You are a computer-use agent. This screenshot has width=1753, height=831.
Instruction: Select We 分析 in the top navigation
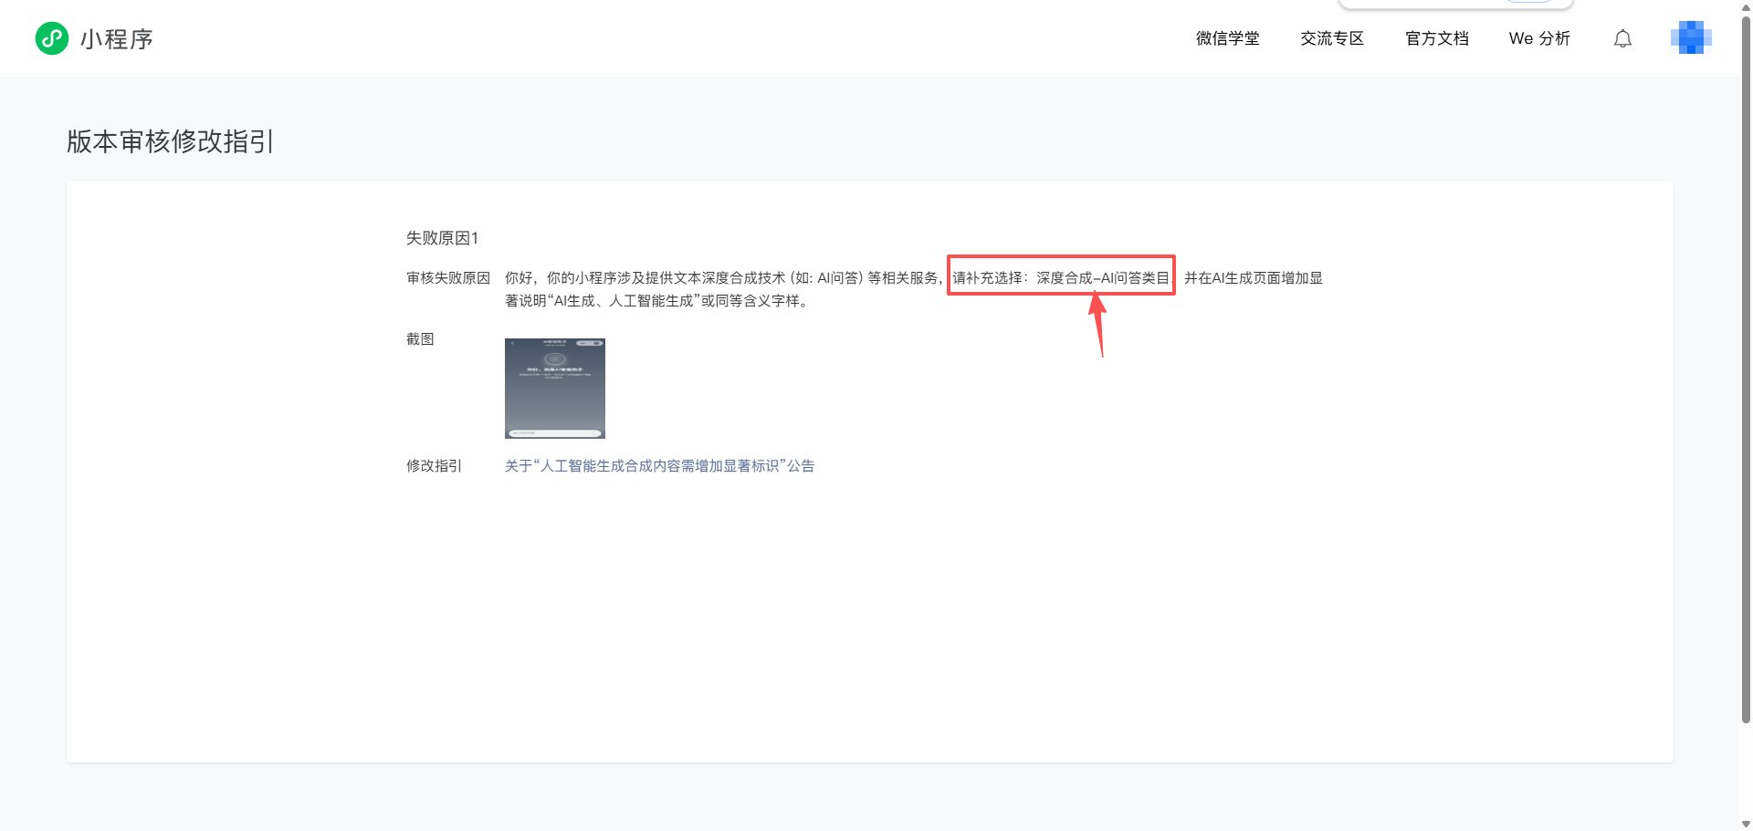coord(1539,38)
